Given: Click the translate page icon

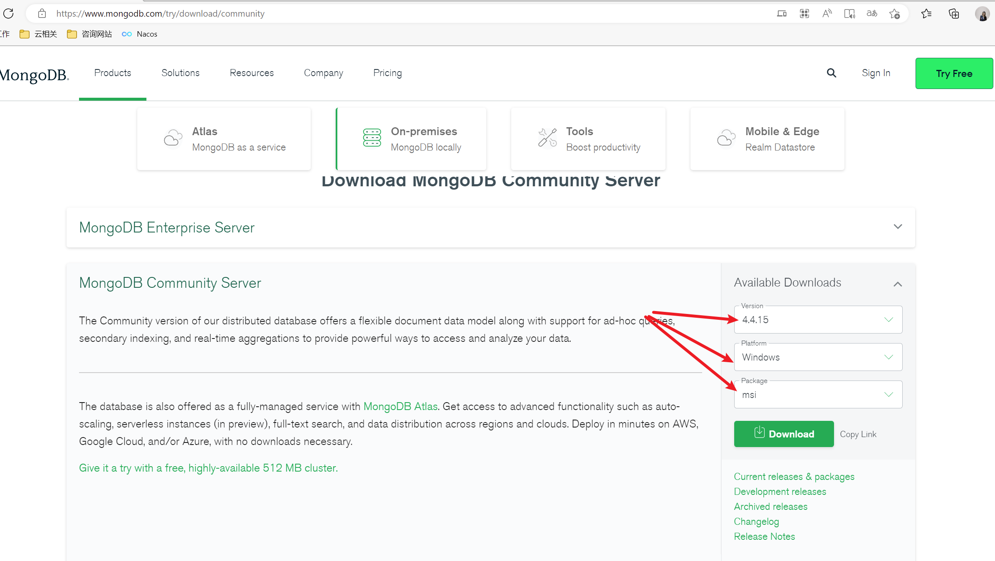Looking at the screenshot, I should pyautogui.click(x=872, y=14).
